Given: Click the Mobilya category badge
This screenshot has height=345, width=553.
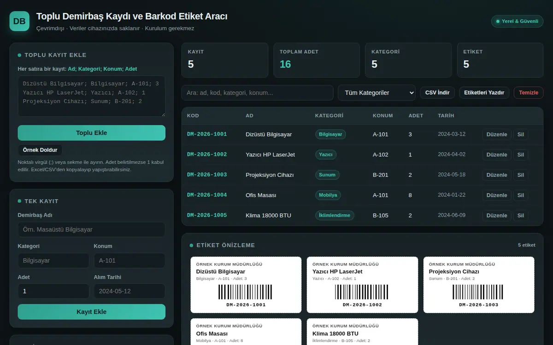Looking at the screenshot, I should (328, 195).
